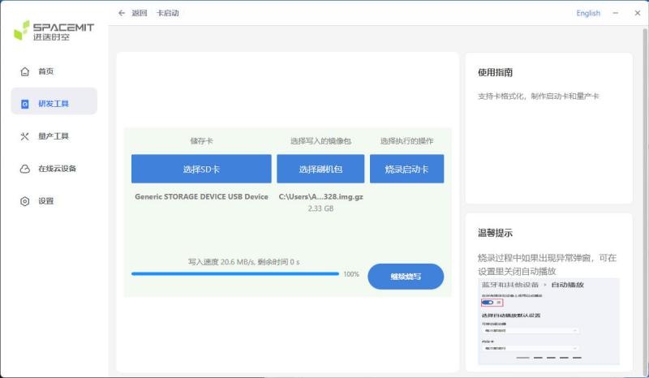Click the 使用指南 heading
Image resolution: width=649 pixels, height=378 pixels.
coord(496,72)
